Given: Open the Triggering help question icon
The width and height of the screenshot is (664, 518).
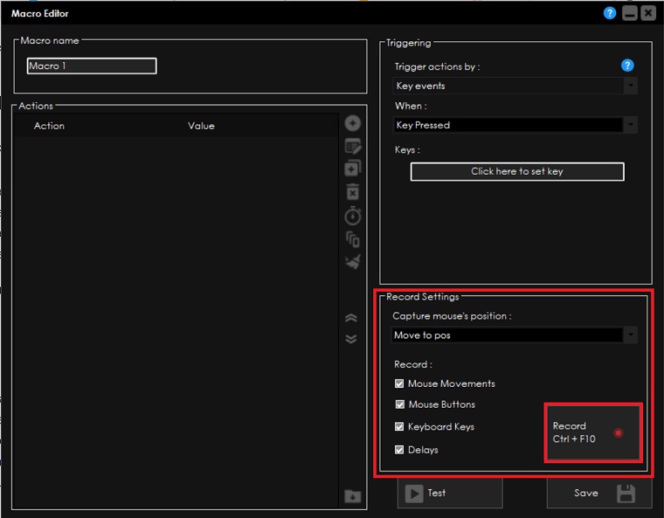Looking at the screenshot, I should (627, 66).
